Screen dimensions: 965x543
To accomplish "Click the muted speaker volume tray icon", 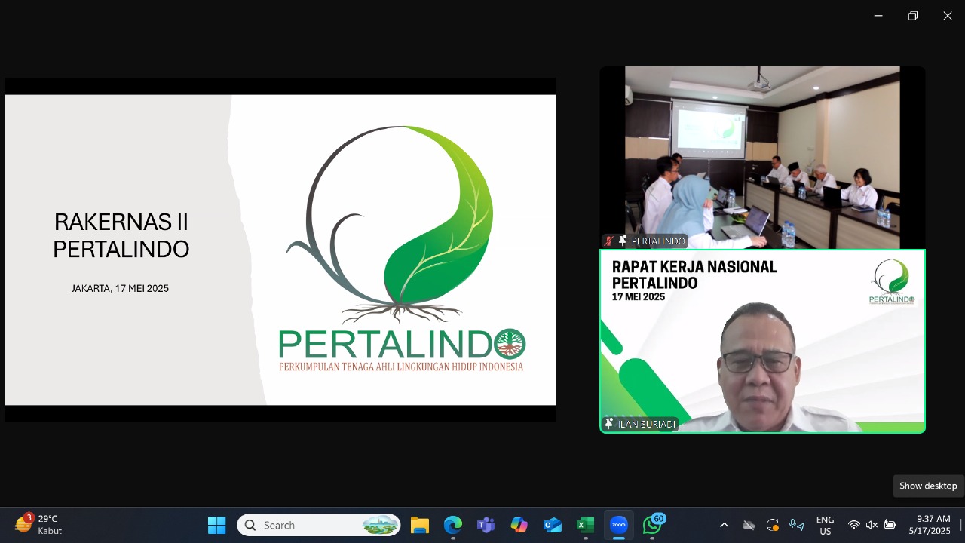I will (872, 525).
